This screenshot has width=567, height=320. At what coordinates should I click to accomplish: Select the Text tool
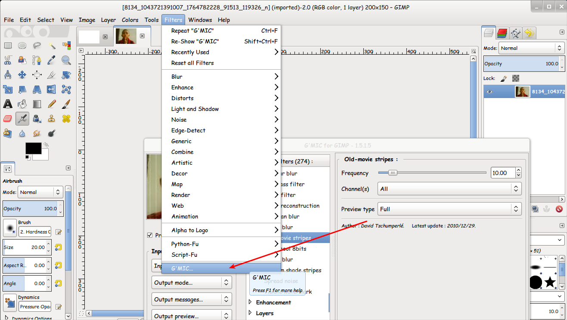(8, 104)
